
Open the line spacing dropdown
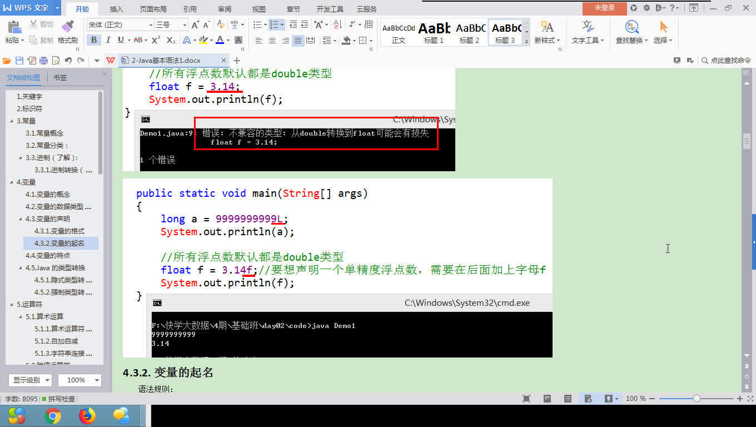pyautogui.click(x=335, y=40)
